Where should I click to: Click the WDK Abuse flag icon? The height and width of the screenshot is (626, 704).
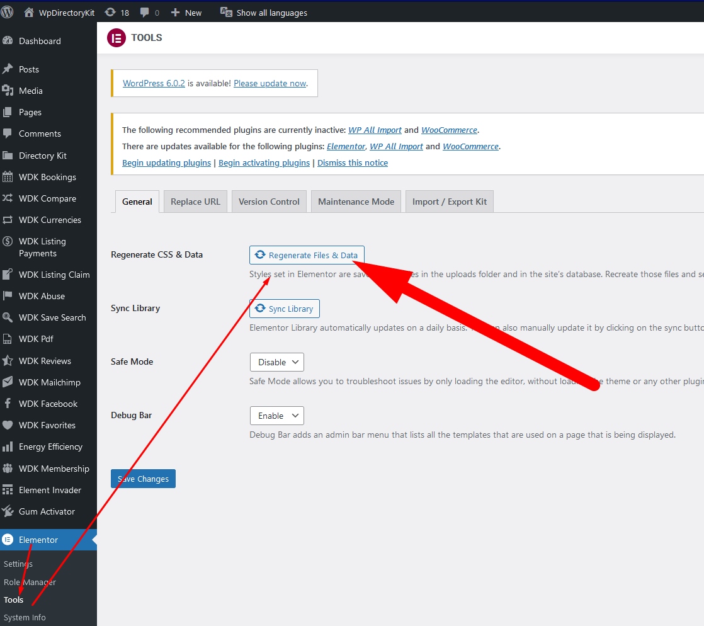[7, 295]
